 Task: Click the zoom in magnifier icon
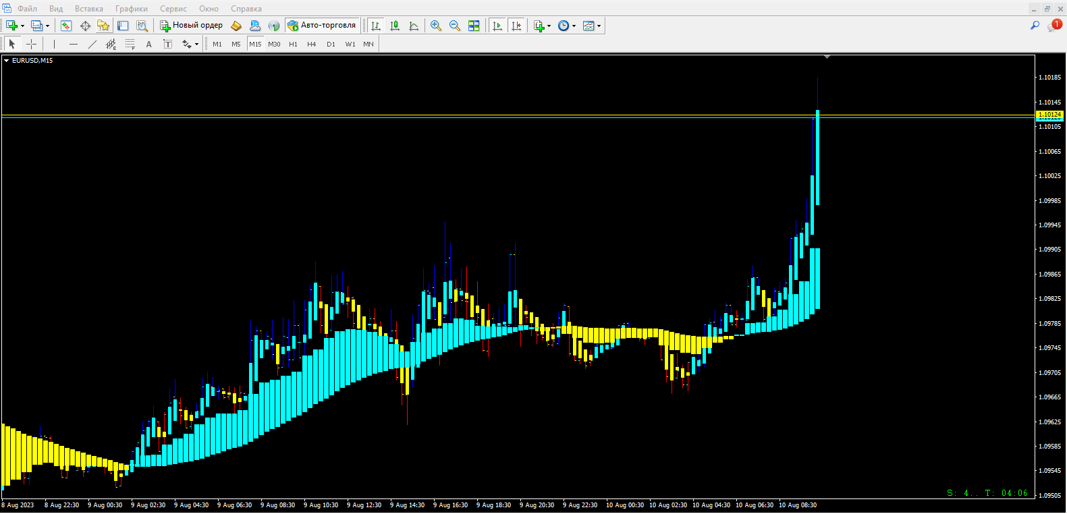coord(436,26)
